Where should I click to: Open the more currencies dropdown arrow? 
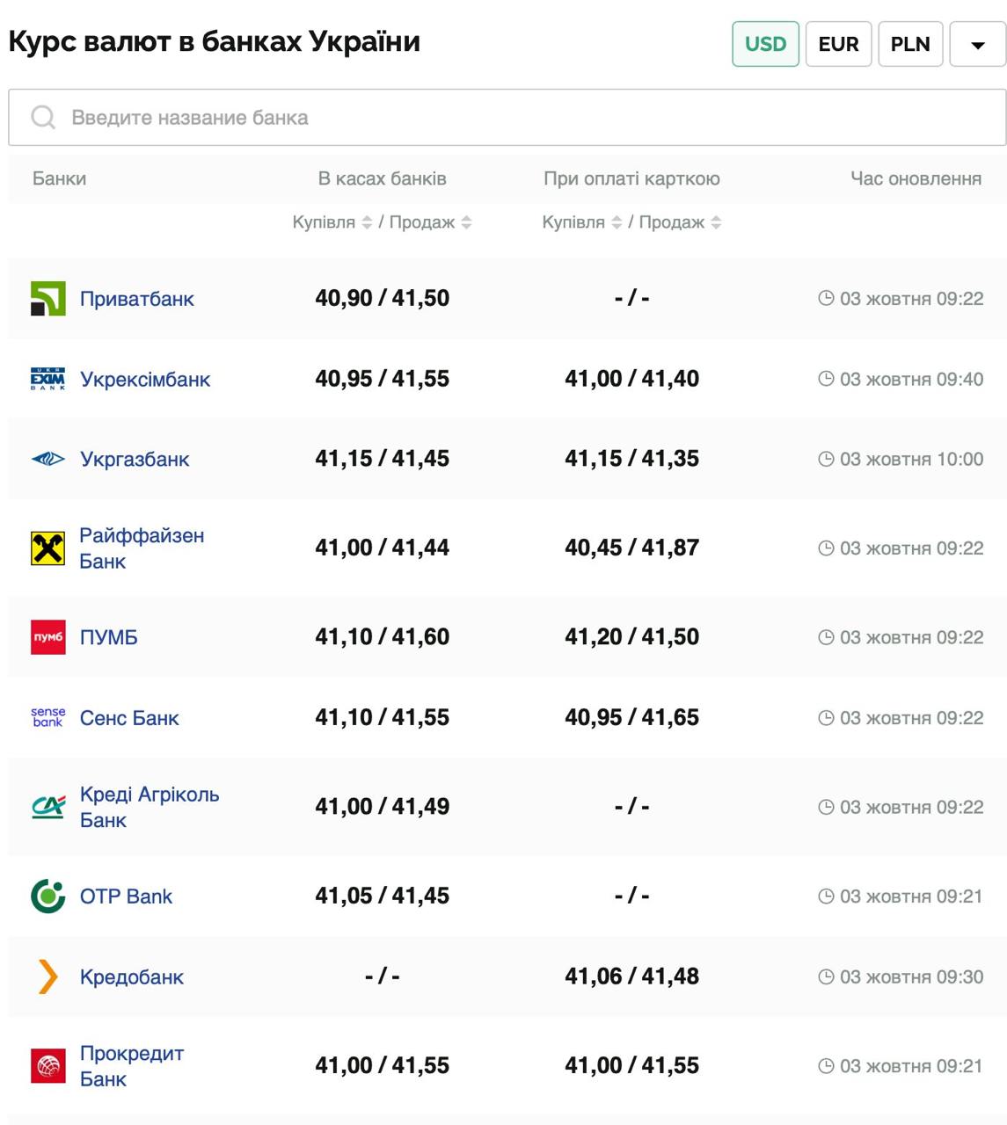(977, 44)
